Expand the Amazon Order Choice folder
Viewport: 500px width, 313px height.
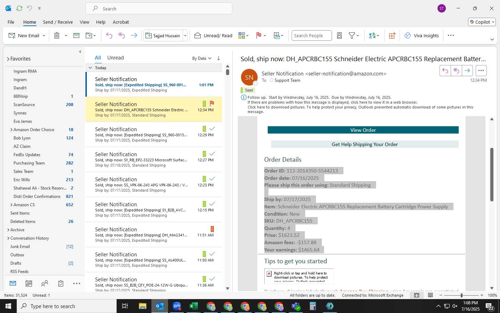(x=11, y=130)
